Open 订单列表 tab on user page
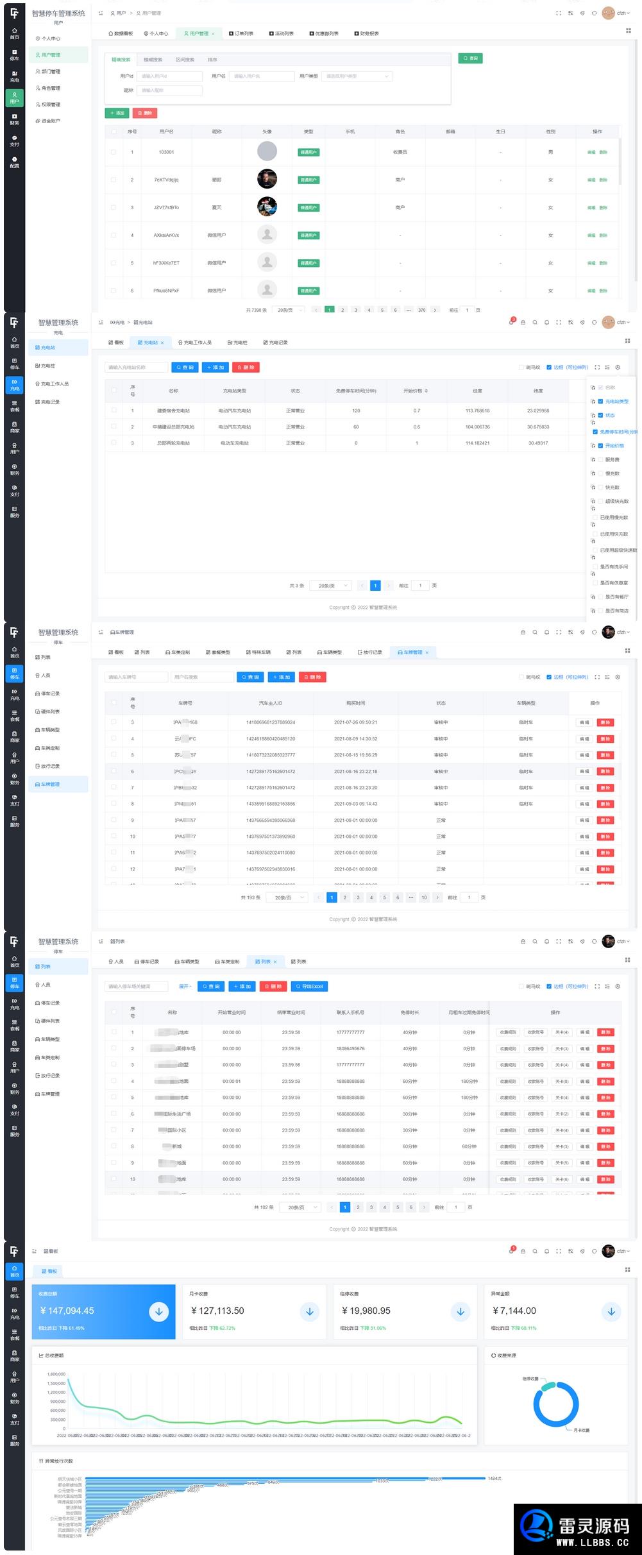Viewport: 642px width, 1555px height. coord(241,33)
